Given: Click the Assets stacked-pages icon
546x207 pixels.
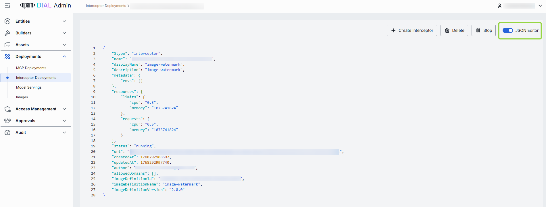Looking at the screenshot, I should coord(8,45).
